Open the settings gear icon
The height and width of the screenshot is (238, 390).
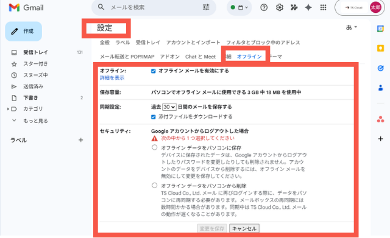(x=279, y=7)
